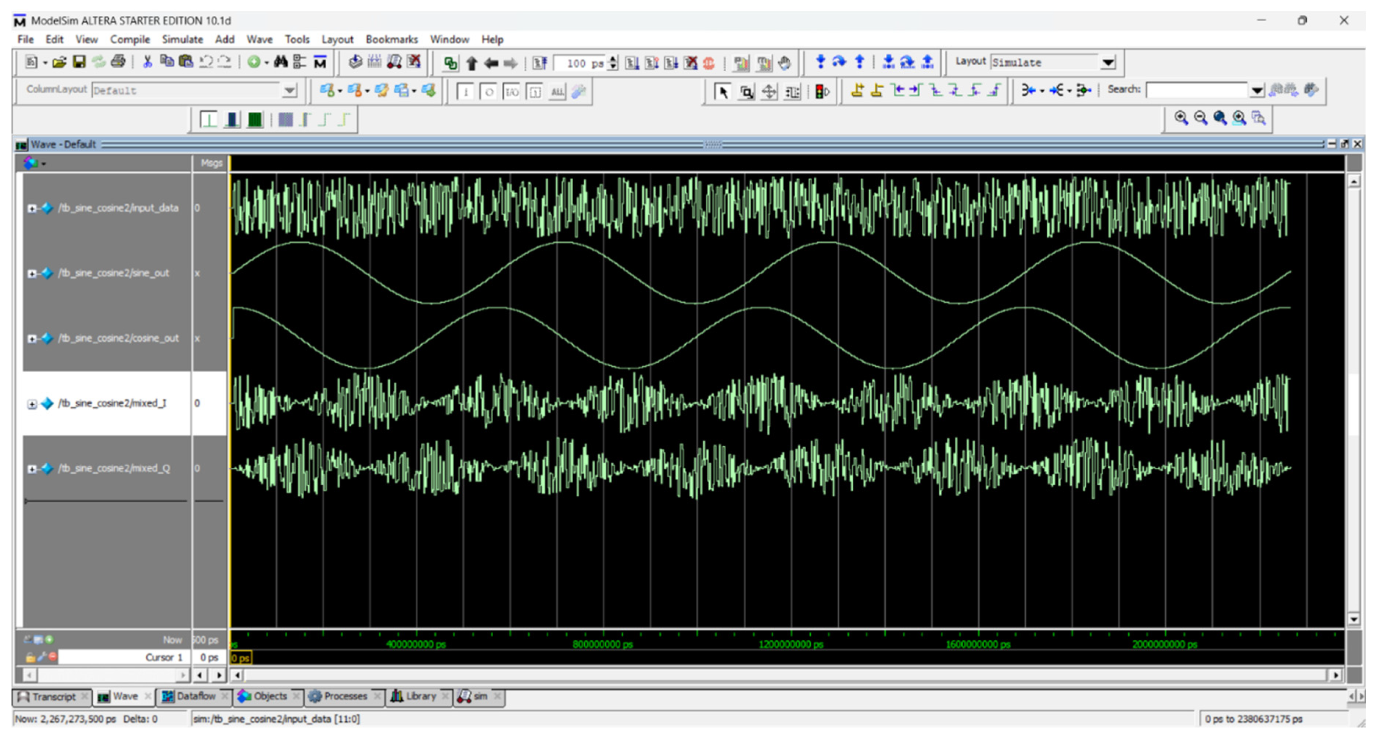The width and height of the screenshot is (1373, 736).
Task: Click the Insert Cursor icon
Action: point(857,91)
